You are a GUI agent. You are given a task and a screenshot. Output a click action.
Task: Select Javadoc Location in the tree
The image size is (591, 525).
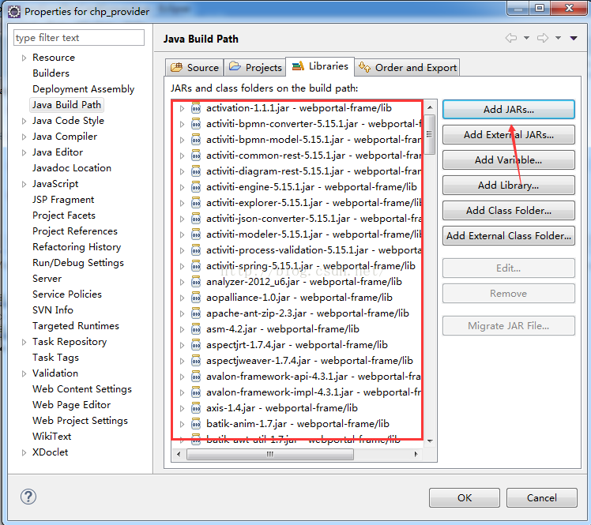point(72,168)
